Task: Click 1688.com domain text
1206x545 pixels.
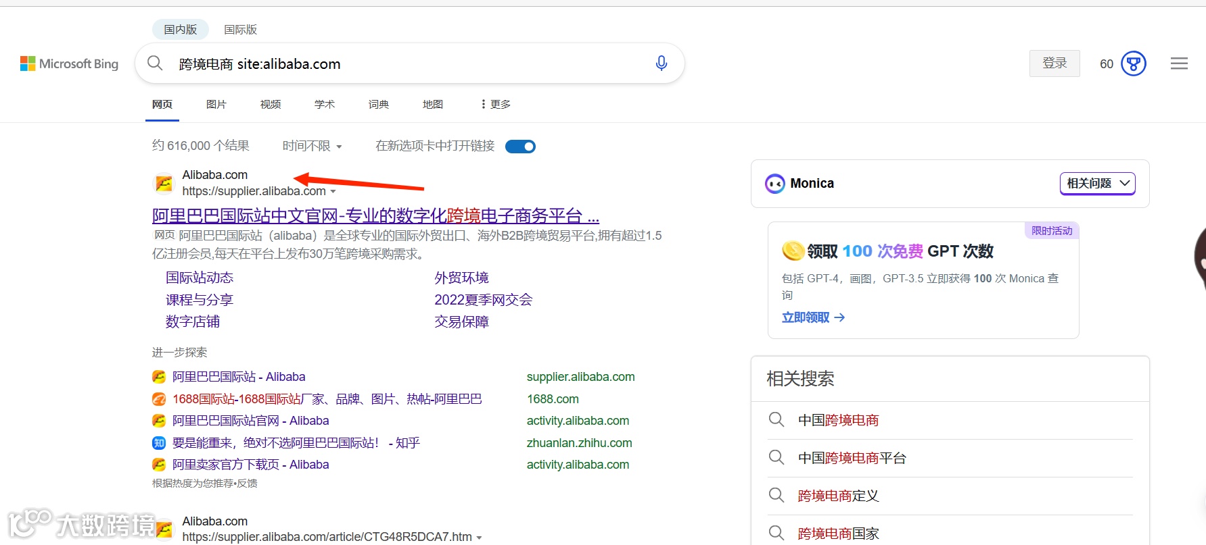Action: [x=553, y=399]
